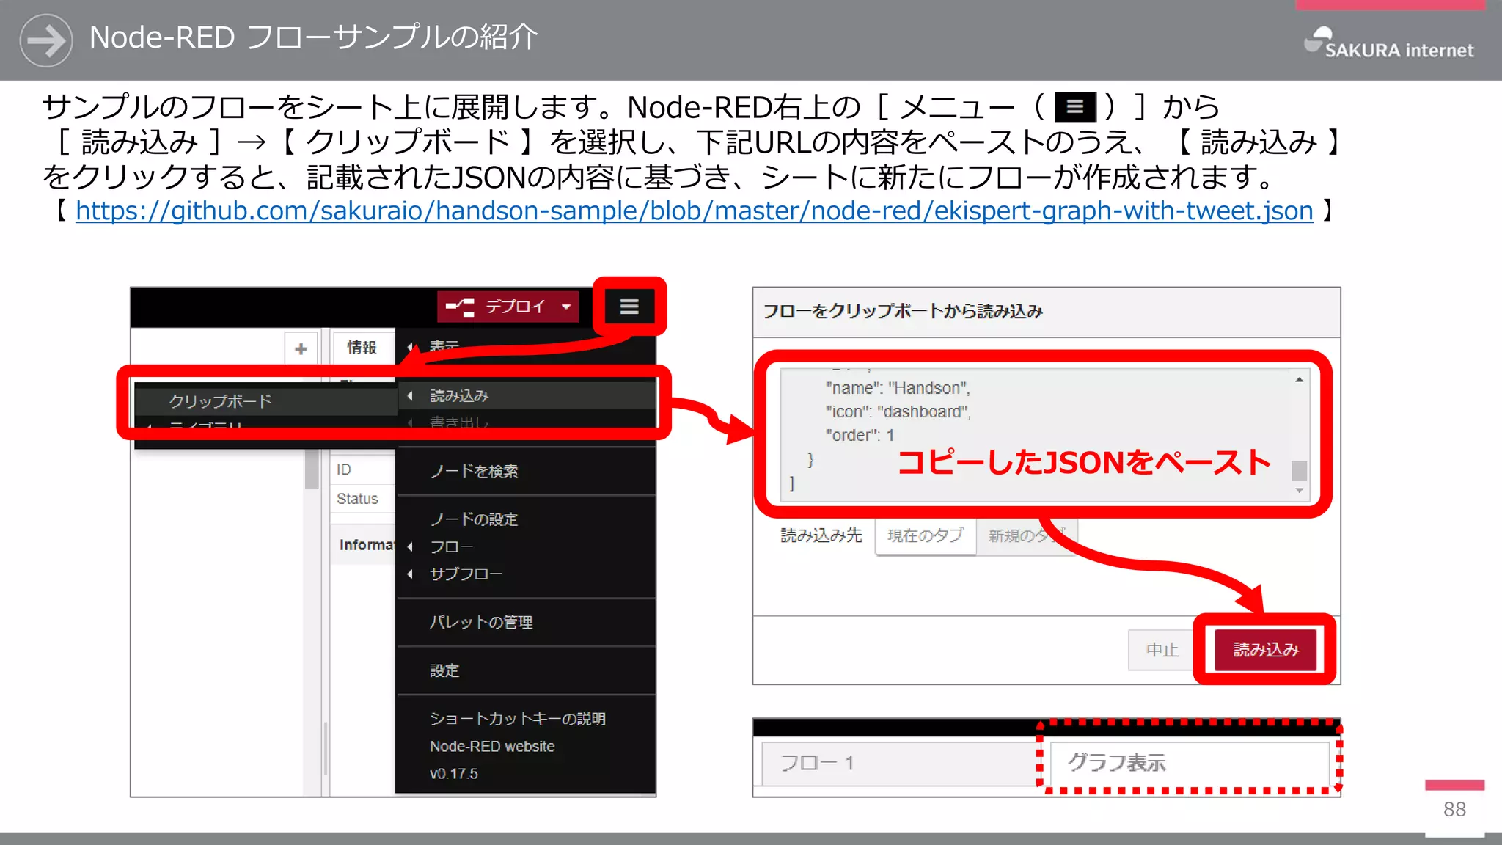Viewport: 1502px width, 845px height.
Task: Click the inline menu icon in instructions
Action: 1075,107
